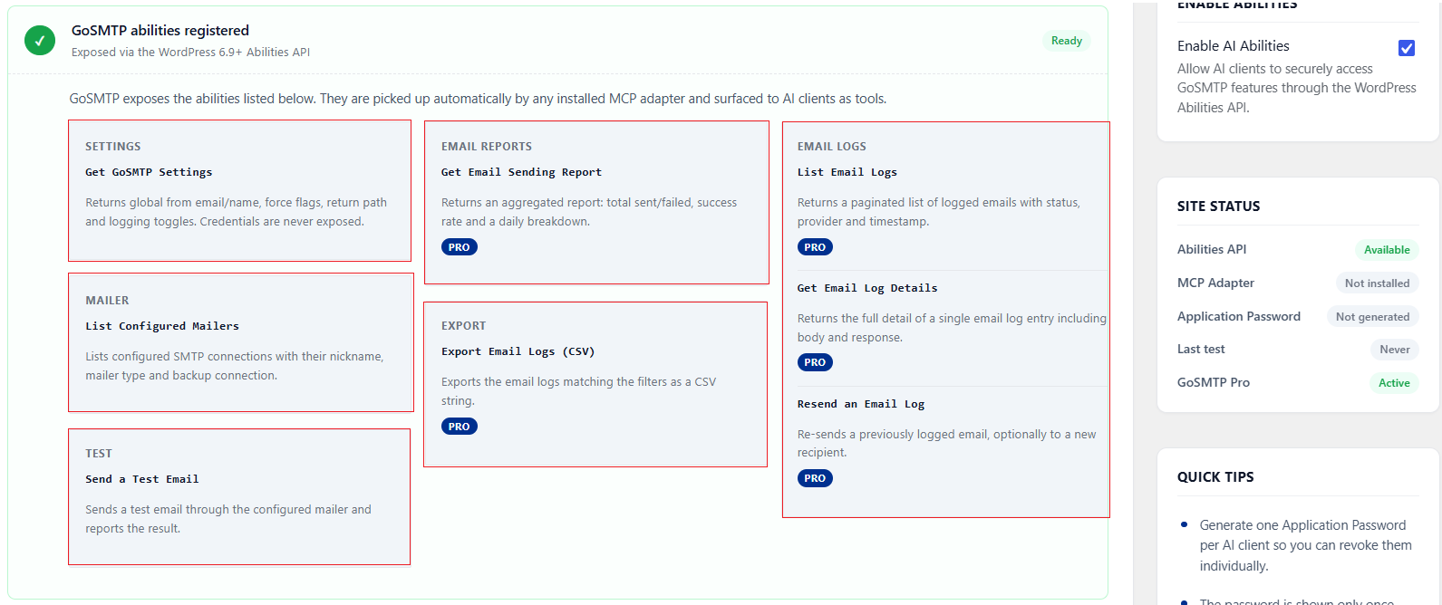This screenshot has height=605, width=1442.
Task: Click the MAILER category label
Action: coord(107,301)
